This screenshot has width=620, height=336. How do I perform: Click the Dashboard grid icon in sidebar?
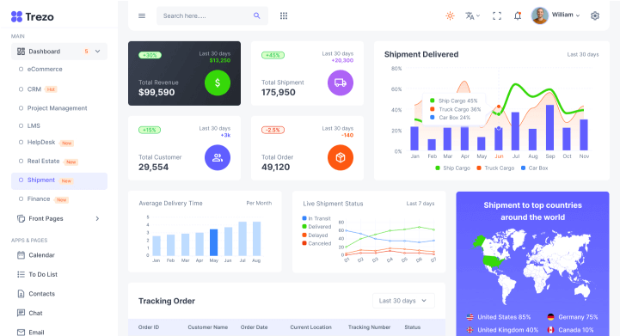coord(21,52)
